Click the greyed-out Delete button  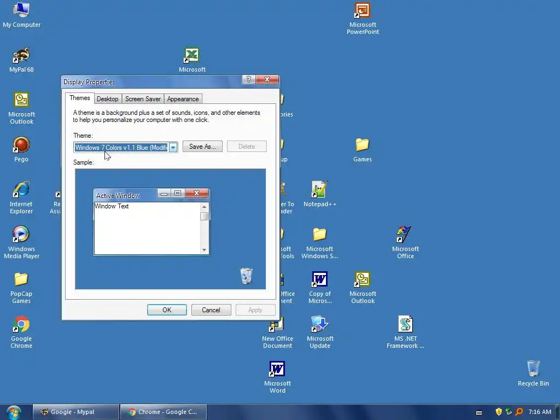247,147
